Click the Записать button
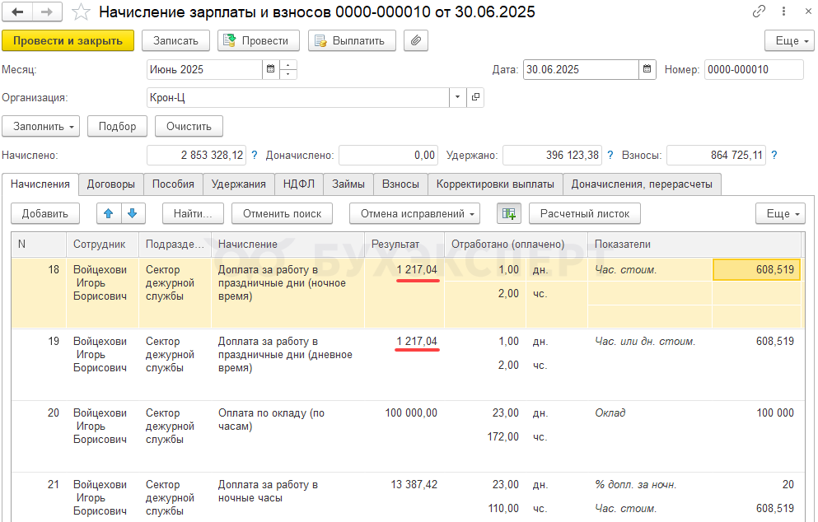Screen dimensions: 818x522 [175, 40]
